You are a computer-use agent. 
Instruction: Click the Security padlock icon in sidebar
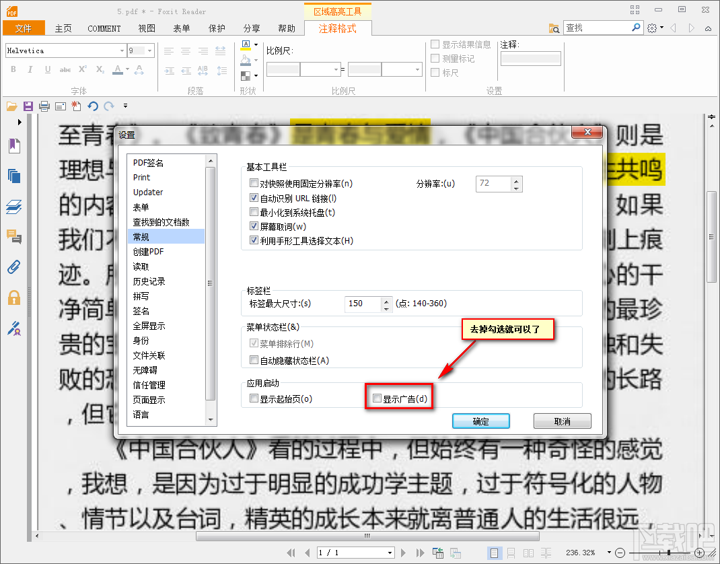click(x=13, y=297)
